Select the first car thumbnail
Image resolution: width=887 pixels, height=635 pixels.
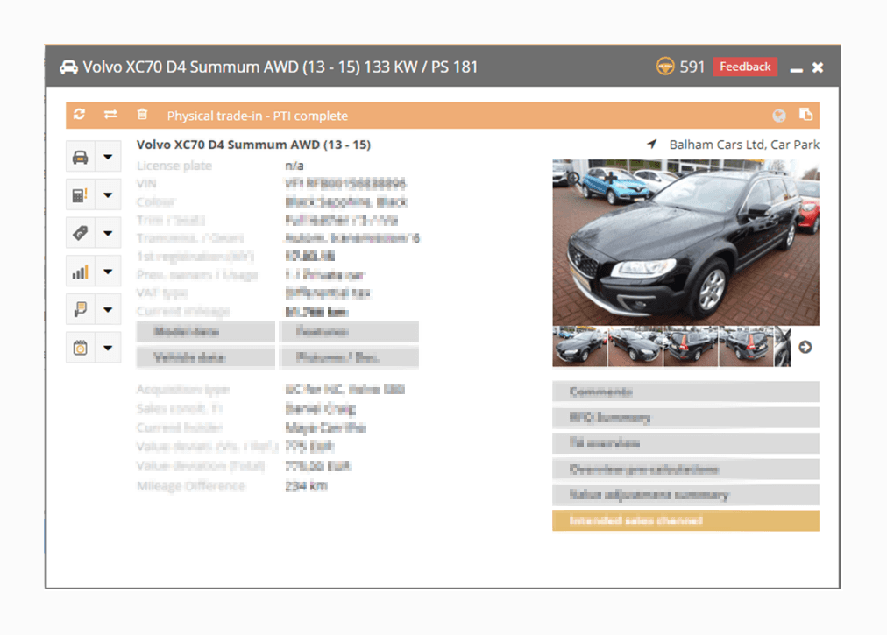click(x=580, y=347)
